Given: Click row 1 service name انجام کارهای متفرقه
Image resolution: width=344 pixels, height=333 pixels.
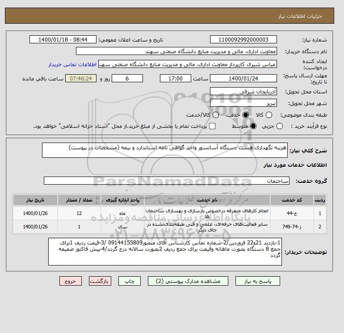Looking at the screenshot, I should point(207,213).
